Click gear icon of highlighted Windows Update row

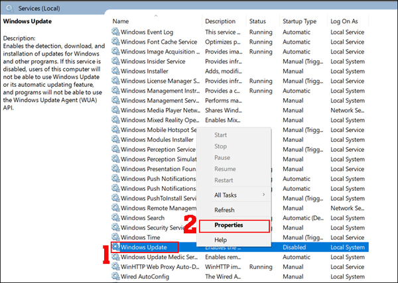115,247
